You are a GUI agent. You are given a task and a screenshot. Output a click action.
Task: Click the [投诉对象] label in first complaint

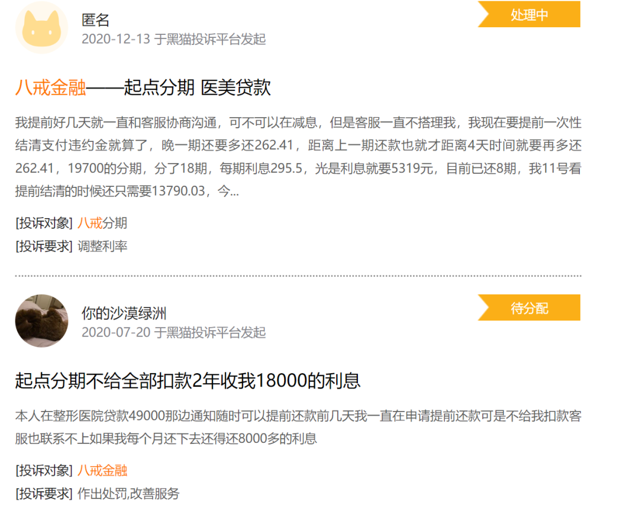(44, 223)
